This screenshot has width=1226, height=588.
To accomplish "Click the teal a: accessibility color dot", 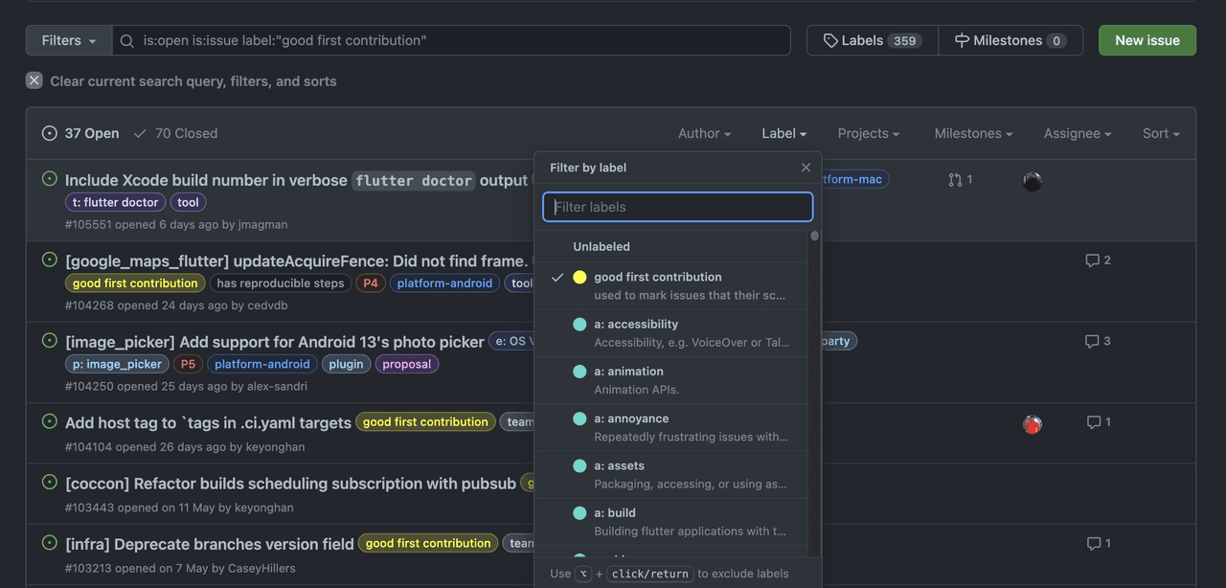I will (x=579, y=324).
